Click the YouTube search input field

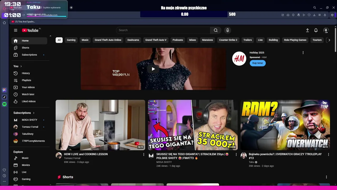[x=163, y=30]
